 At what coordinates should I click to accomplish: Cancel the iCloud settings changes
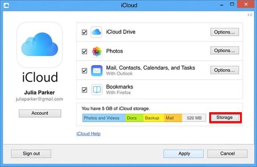tap(228, 154)
